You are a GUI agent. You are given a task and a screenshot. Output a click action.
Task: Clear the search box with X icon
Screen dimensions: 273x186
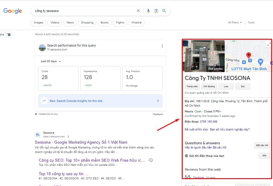coord(138,11)
